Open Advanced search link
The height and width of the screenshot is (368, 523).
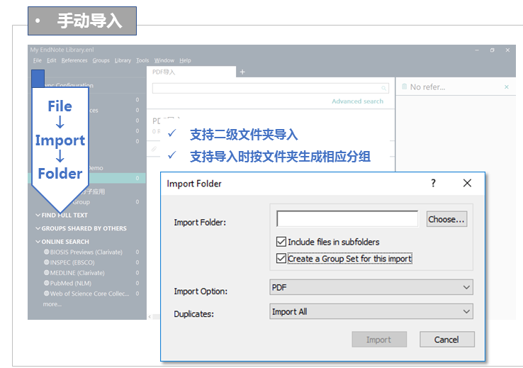click(x=358, y=101)
